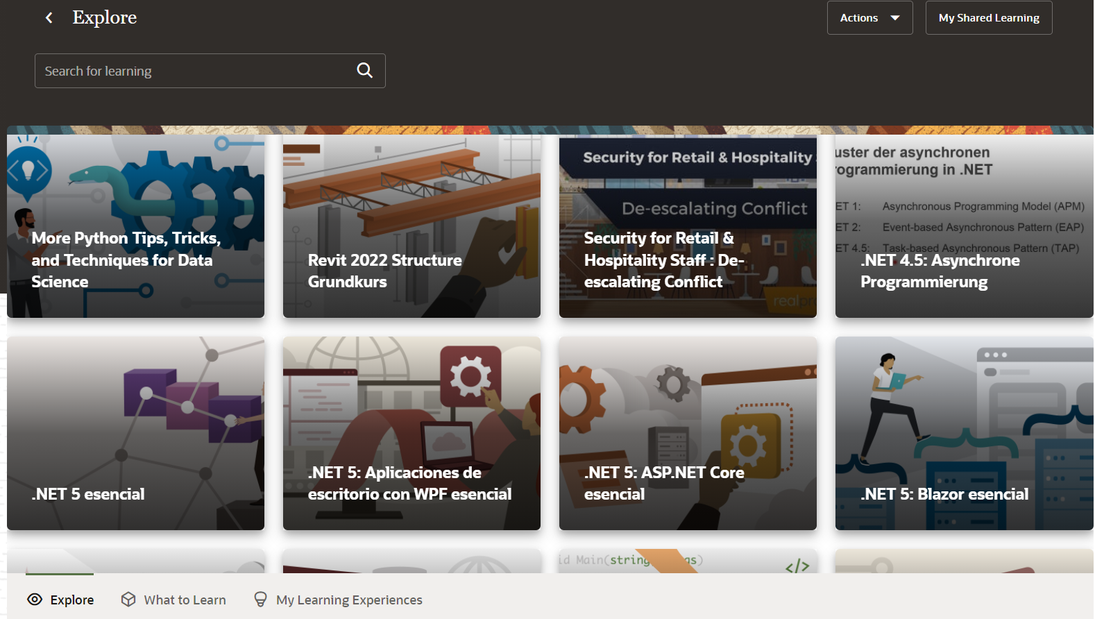This screenshot has height=619, width=1095.
Task: Open .NET 5: Aplicaciones de escritorio WPF card
Action: tap(411, 434)
